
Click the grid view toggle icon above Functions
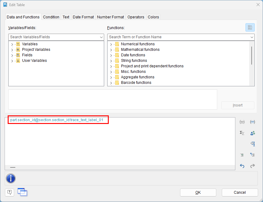point(250,27)
